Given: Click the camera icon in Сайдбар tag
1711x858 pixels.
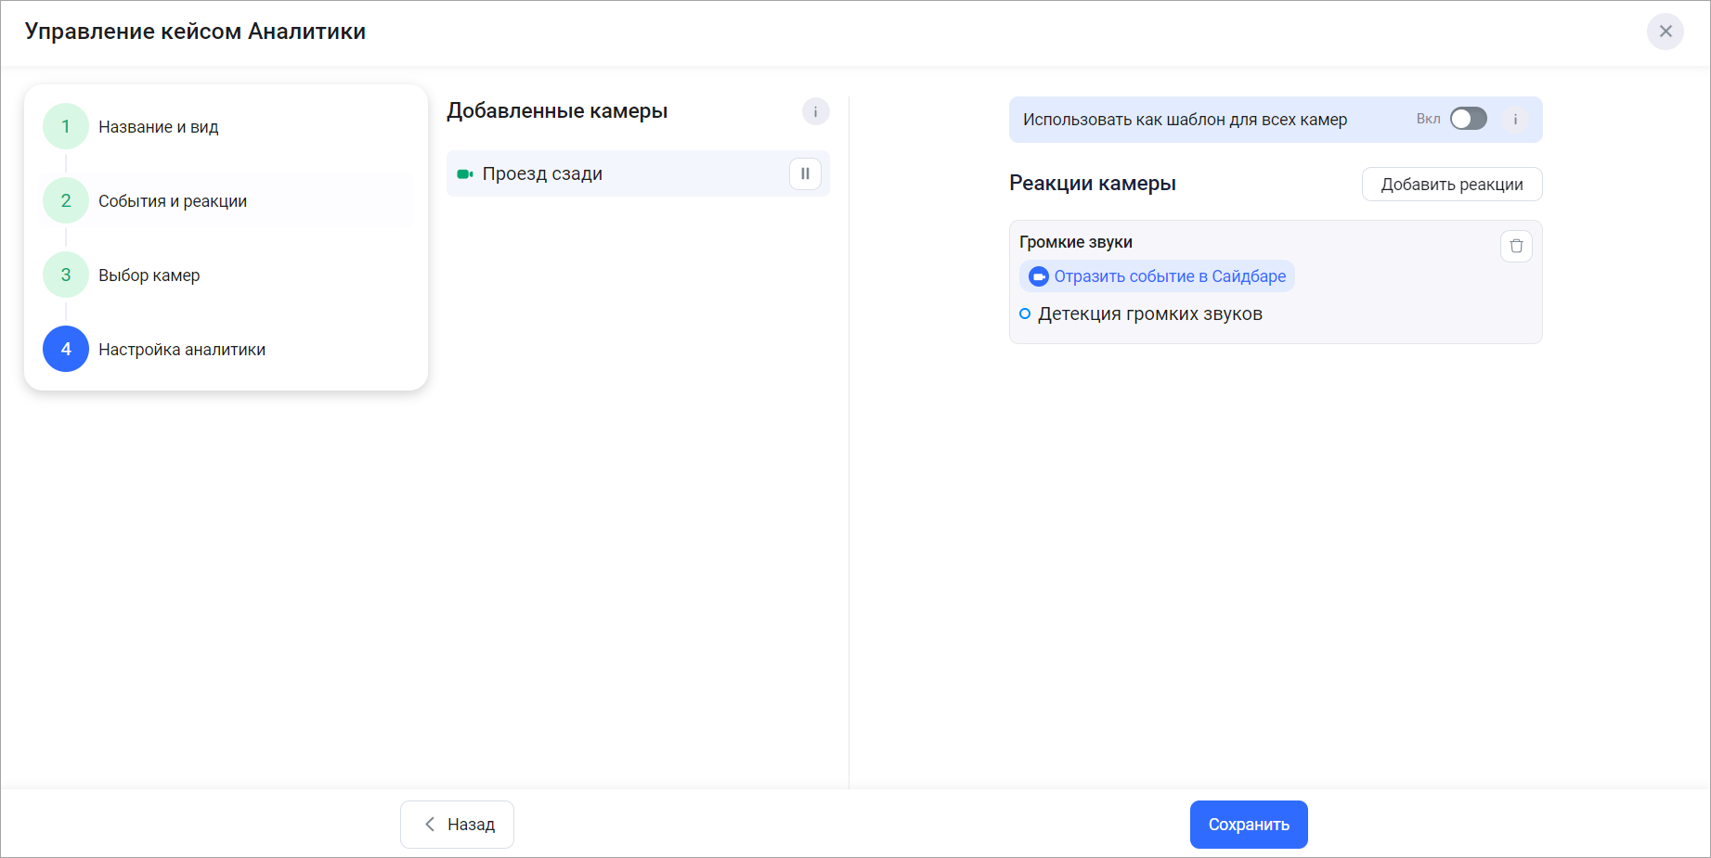Looking at the screenshot, I should click(1039, 276).
